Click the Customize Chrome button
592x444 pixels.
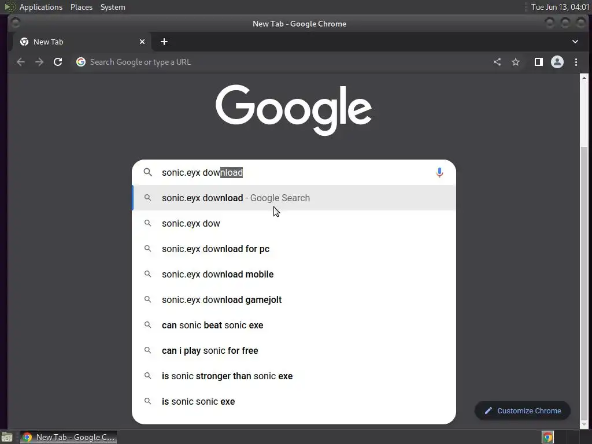[523, 411]
